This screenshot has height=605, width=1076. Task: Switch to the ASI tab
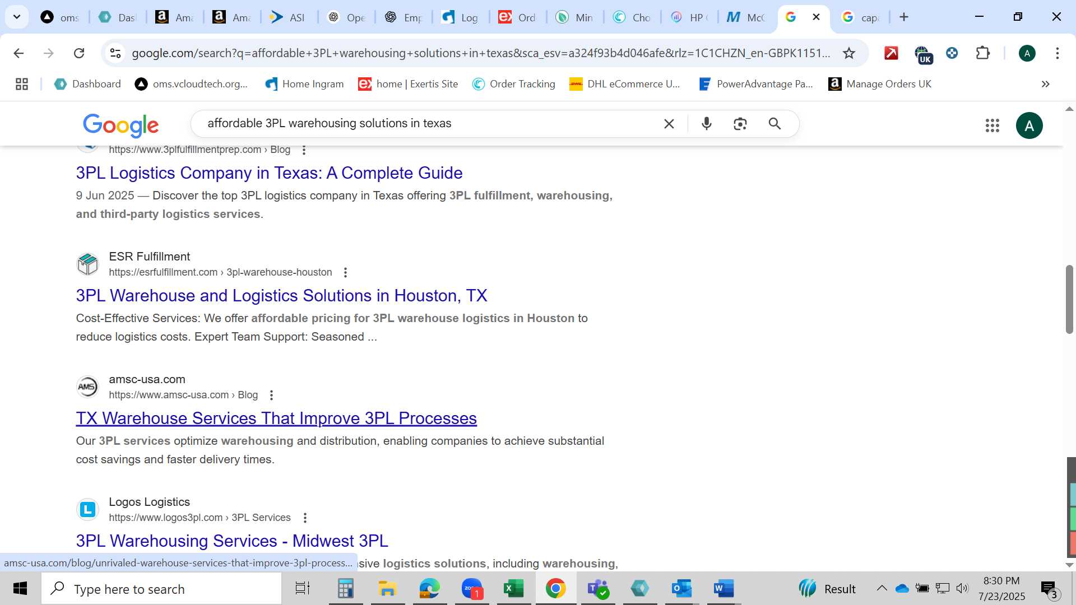click(x=289, y=17)
